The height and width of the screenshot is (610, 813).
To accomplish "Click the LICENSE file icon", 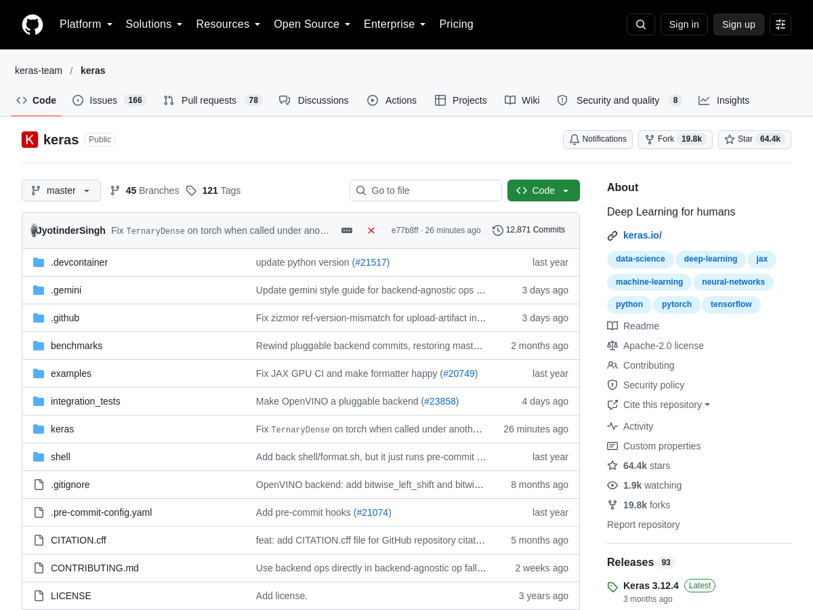I will pos(39,596).
